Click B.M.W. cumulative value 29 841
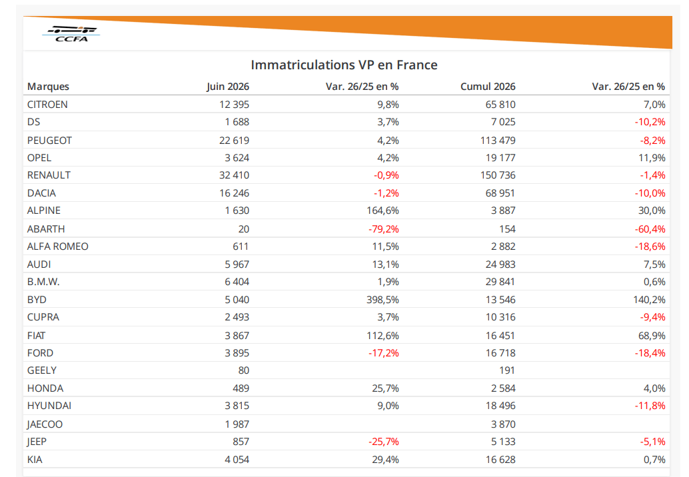Screen dimensions: 689x477 (x=500, y=282)
